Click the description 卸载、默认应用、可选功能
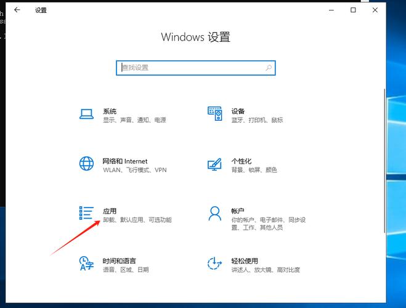The image size is (406, 308). tap(137, 220)
